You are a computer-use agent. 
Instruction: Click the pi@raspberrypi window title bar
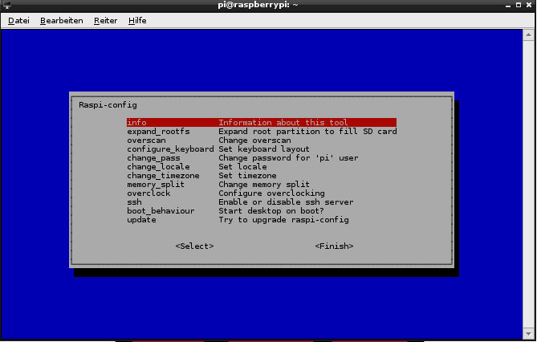(x=268, y=6)
